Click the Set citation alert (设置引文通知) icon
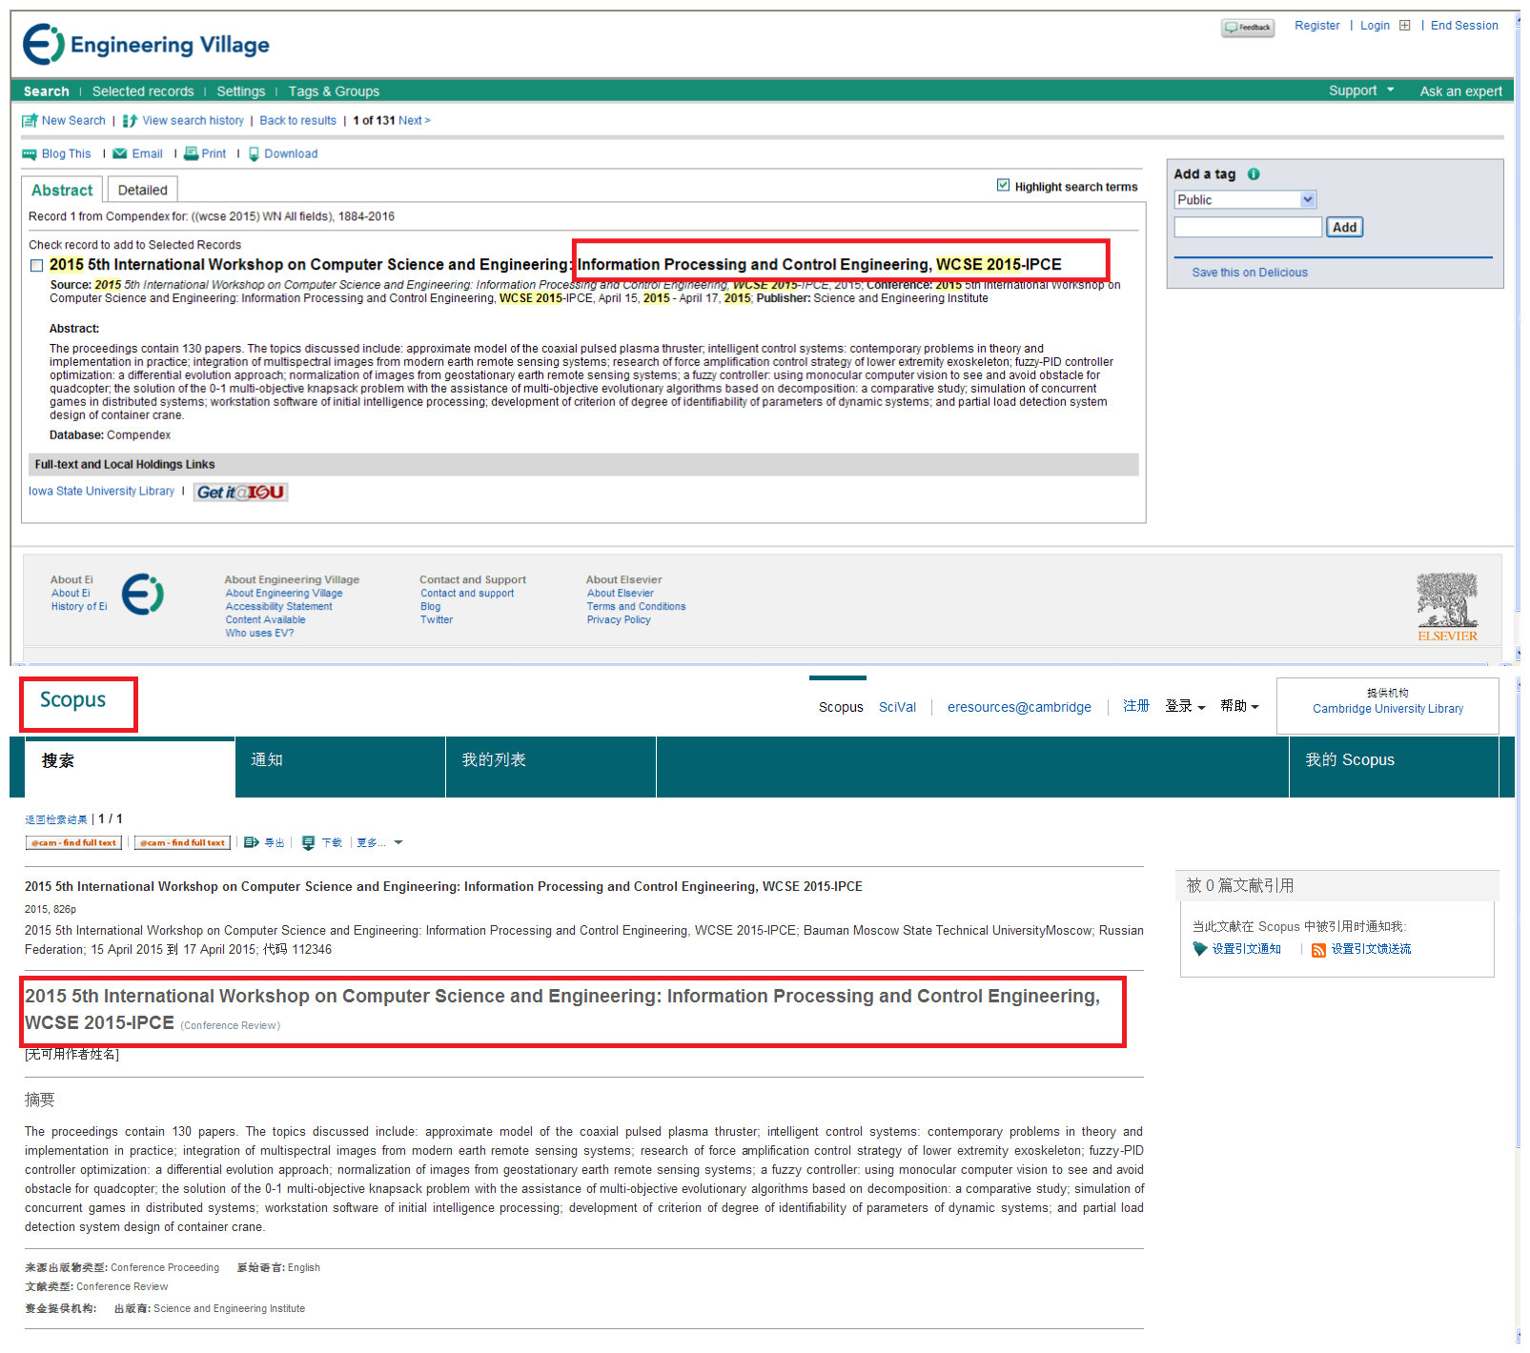Viewport: 1530px width, 1353px height. (x=1200, y=949)
